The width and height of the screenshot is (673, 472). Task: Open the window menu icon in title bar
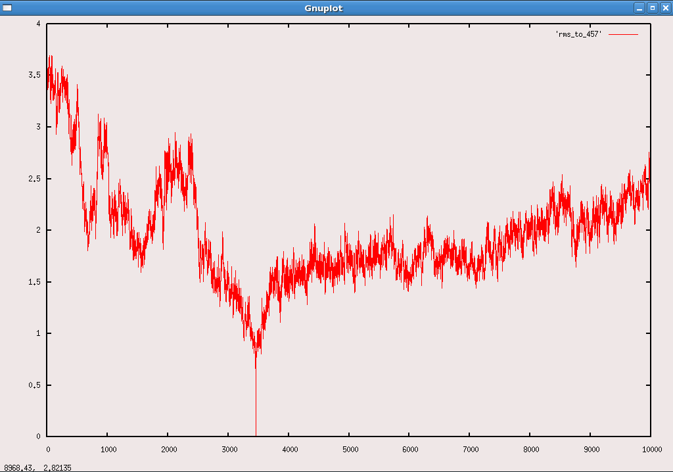pyautogui.click(x=7, y=8)
